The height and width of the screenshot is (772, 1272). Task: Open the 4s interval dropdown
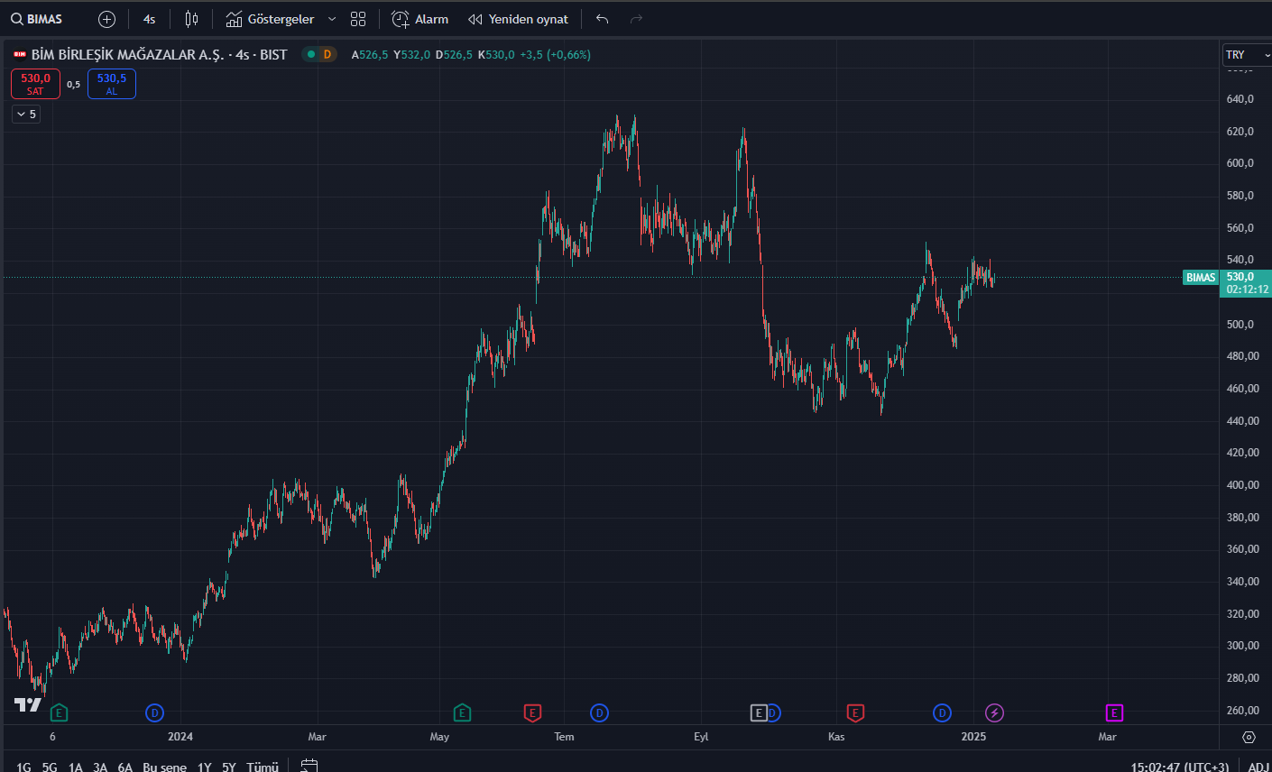(x=149, y=19)
